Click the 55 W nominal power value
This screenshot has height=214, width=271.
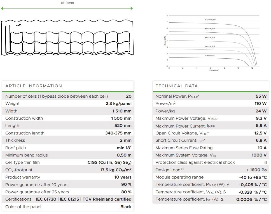coord(261,96)
